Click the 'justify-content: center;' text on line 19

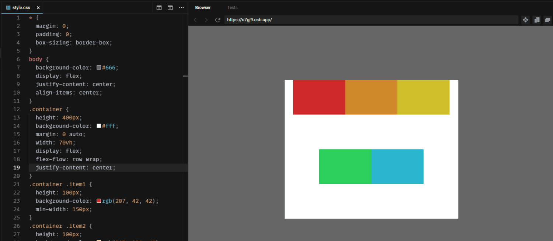[x=76, y=167]
